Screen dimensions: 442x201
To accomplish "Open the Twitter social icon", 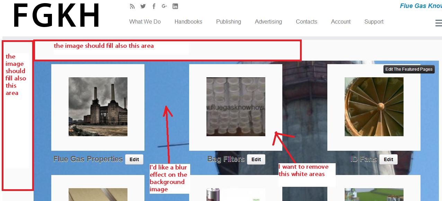I will click(x=143, y=6).
